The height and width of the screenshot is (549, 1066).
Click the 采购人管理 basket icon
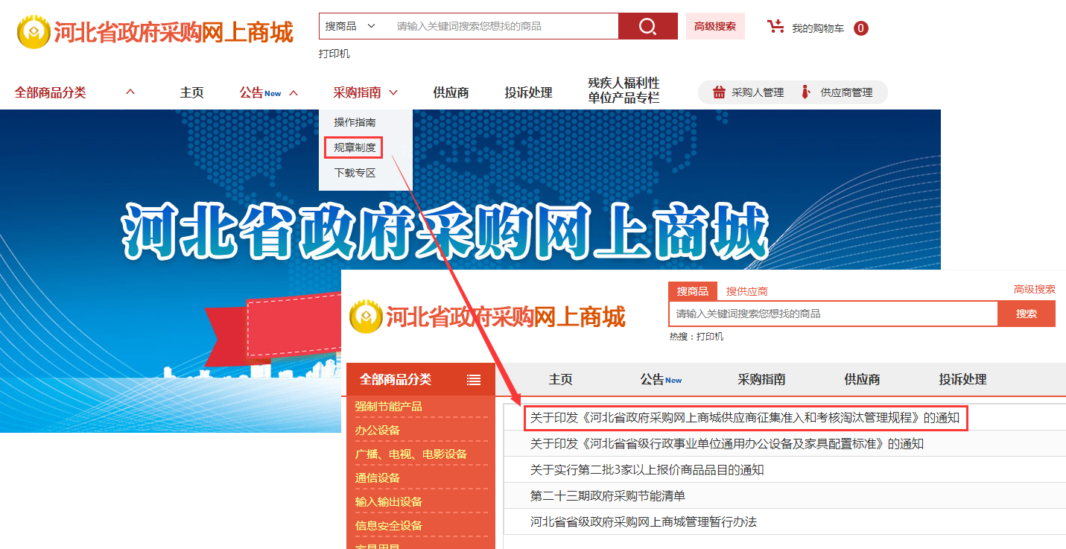point(719,92)
